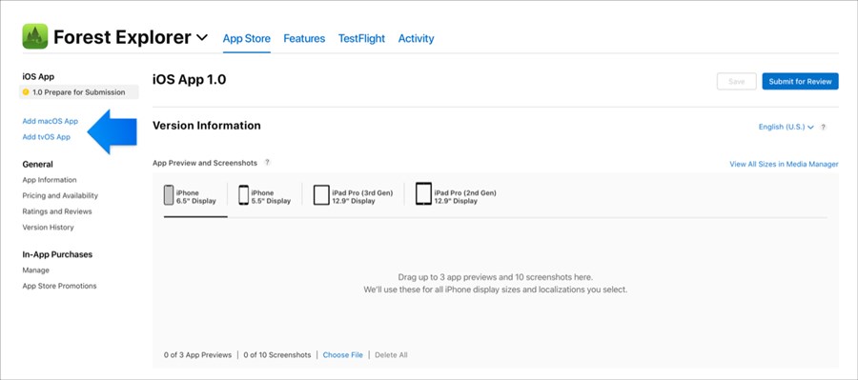Click help icon next to language selector
The height and width of the screenshot is (380, 858).
823,127
